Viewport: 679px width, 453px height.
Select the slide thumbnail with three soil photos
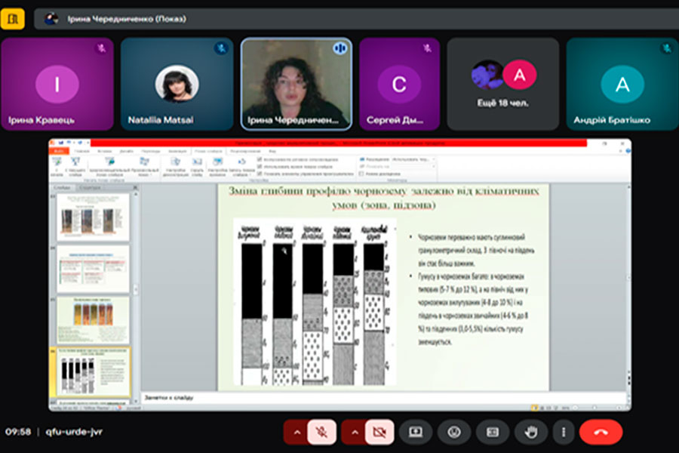[93, 217]
